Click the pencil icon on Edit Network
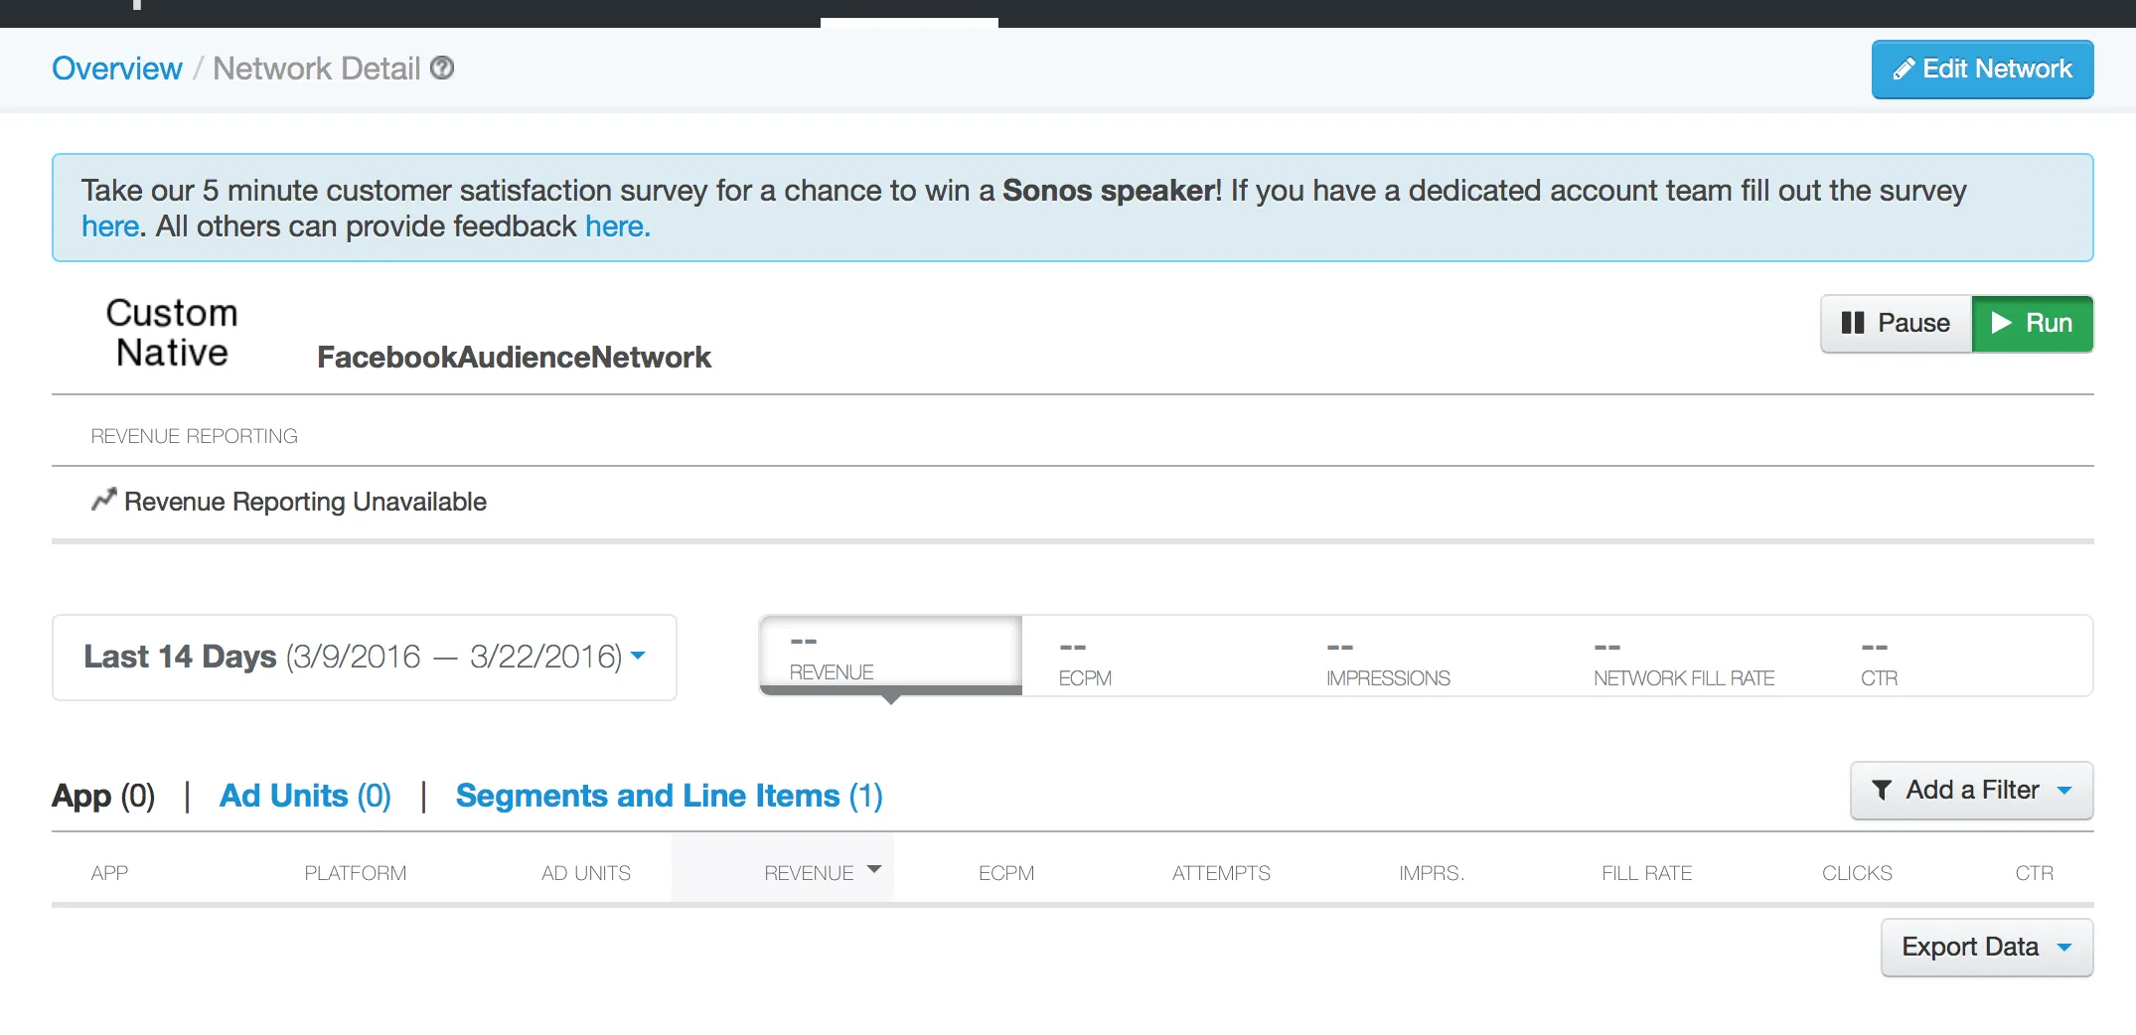Viewport: 2136px width, 1035px height. click(1903, 70)
